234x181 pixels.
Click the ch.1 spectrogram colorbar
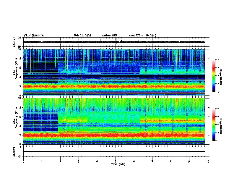point(214,75)
